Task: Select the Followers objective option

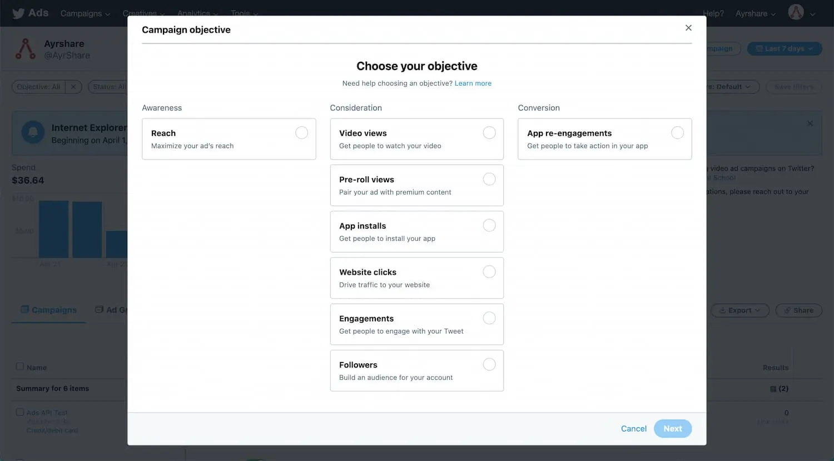Action: tap(489, 364)
